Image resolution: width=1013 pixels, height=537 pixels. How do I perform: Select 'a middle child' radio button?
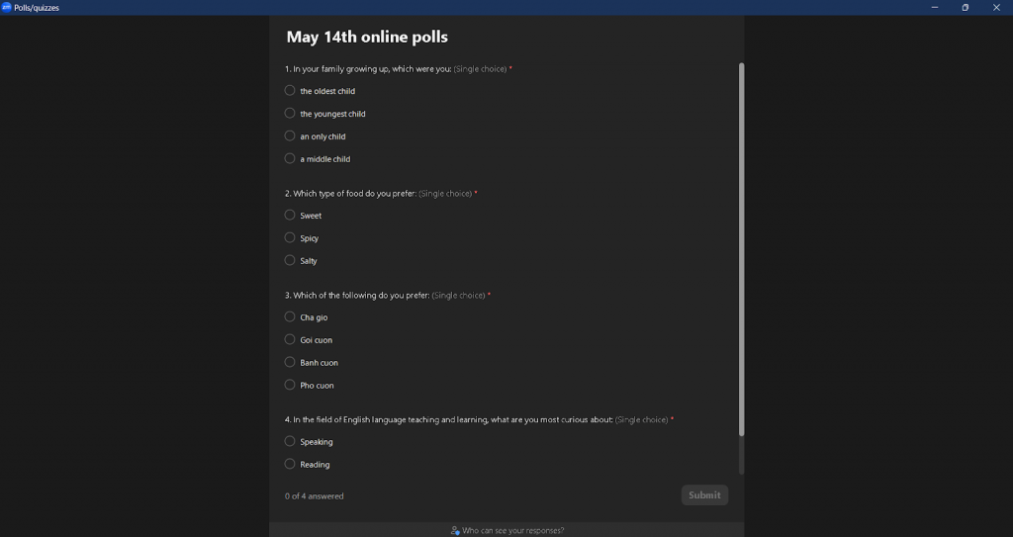(x=290, y=158)
